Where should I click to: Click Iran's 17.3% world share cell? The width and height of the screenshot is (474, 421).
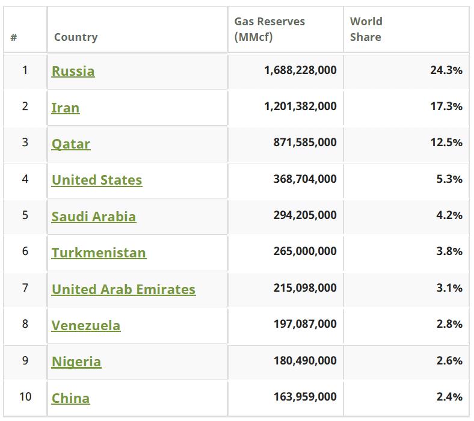coord(446,106)
